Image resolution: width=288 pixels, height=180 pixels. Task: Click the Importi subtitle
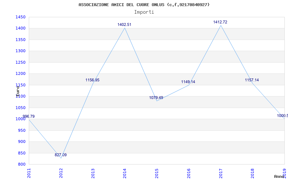[x=144, y=12]
